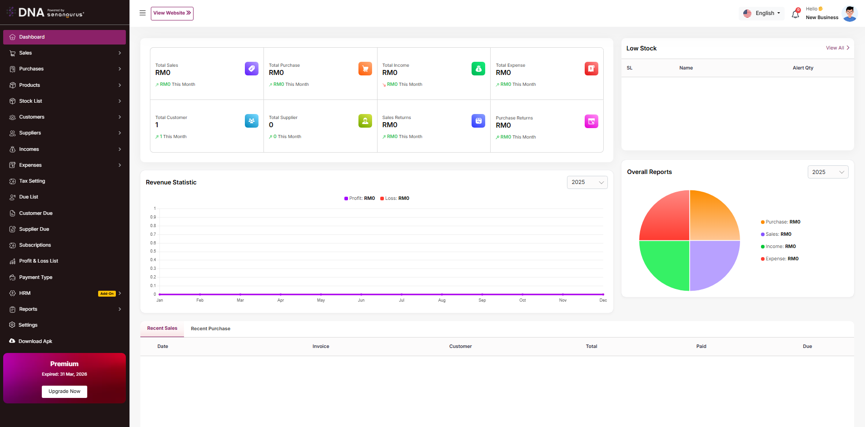Toggle the Purchase legend in Overall Reports
The height and width of the screenshot is (427, 865).
point(780,222)
